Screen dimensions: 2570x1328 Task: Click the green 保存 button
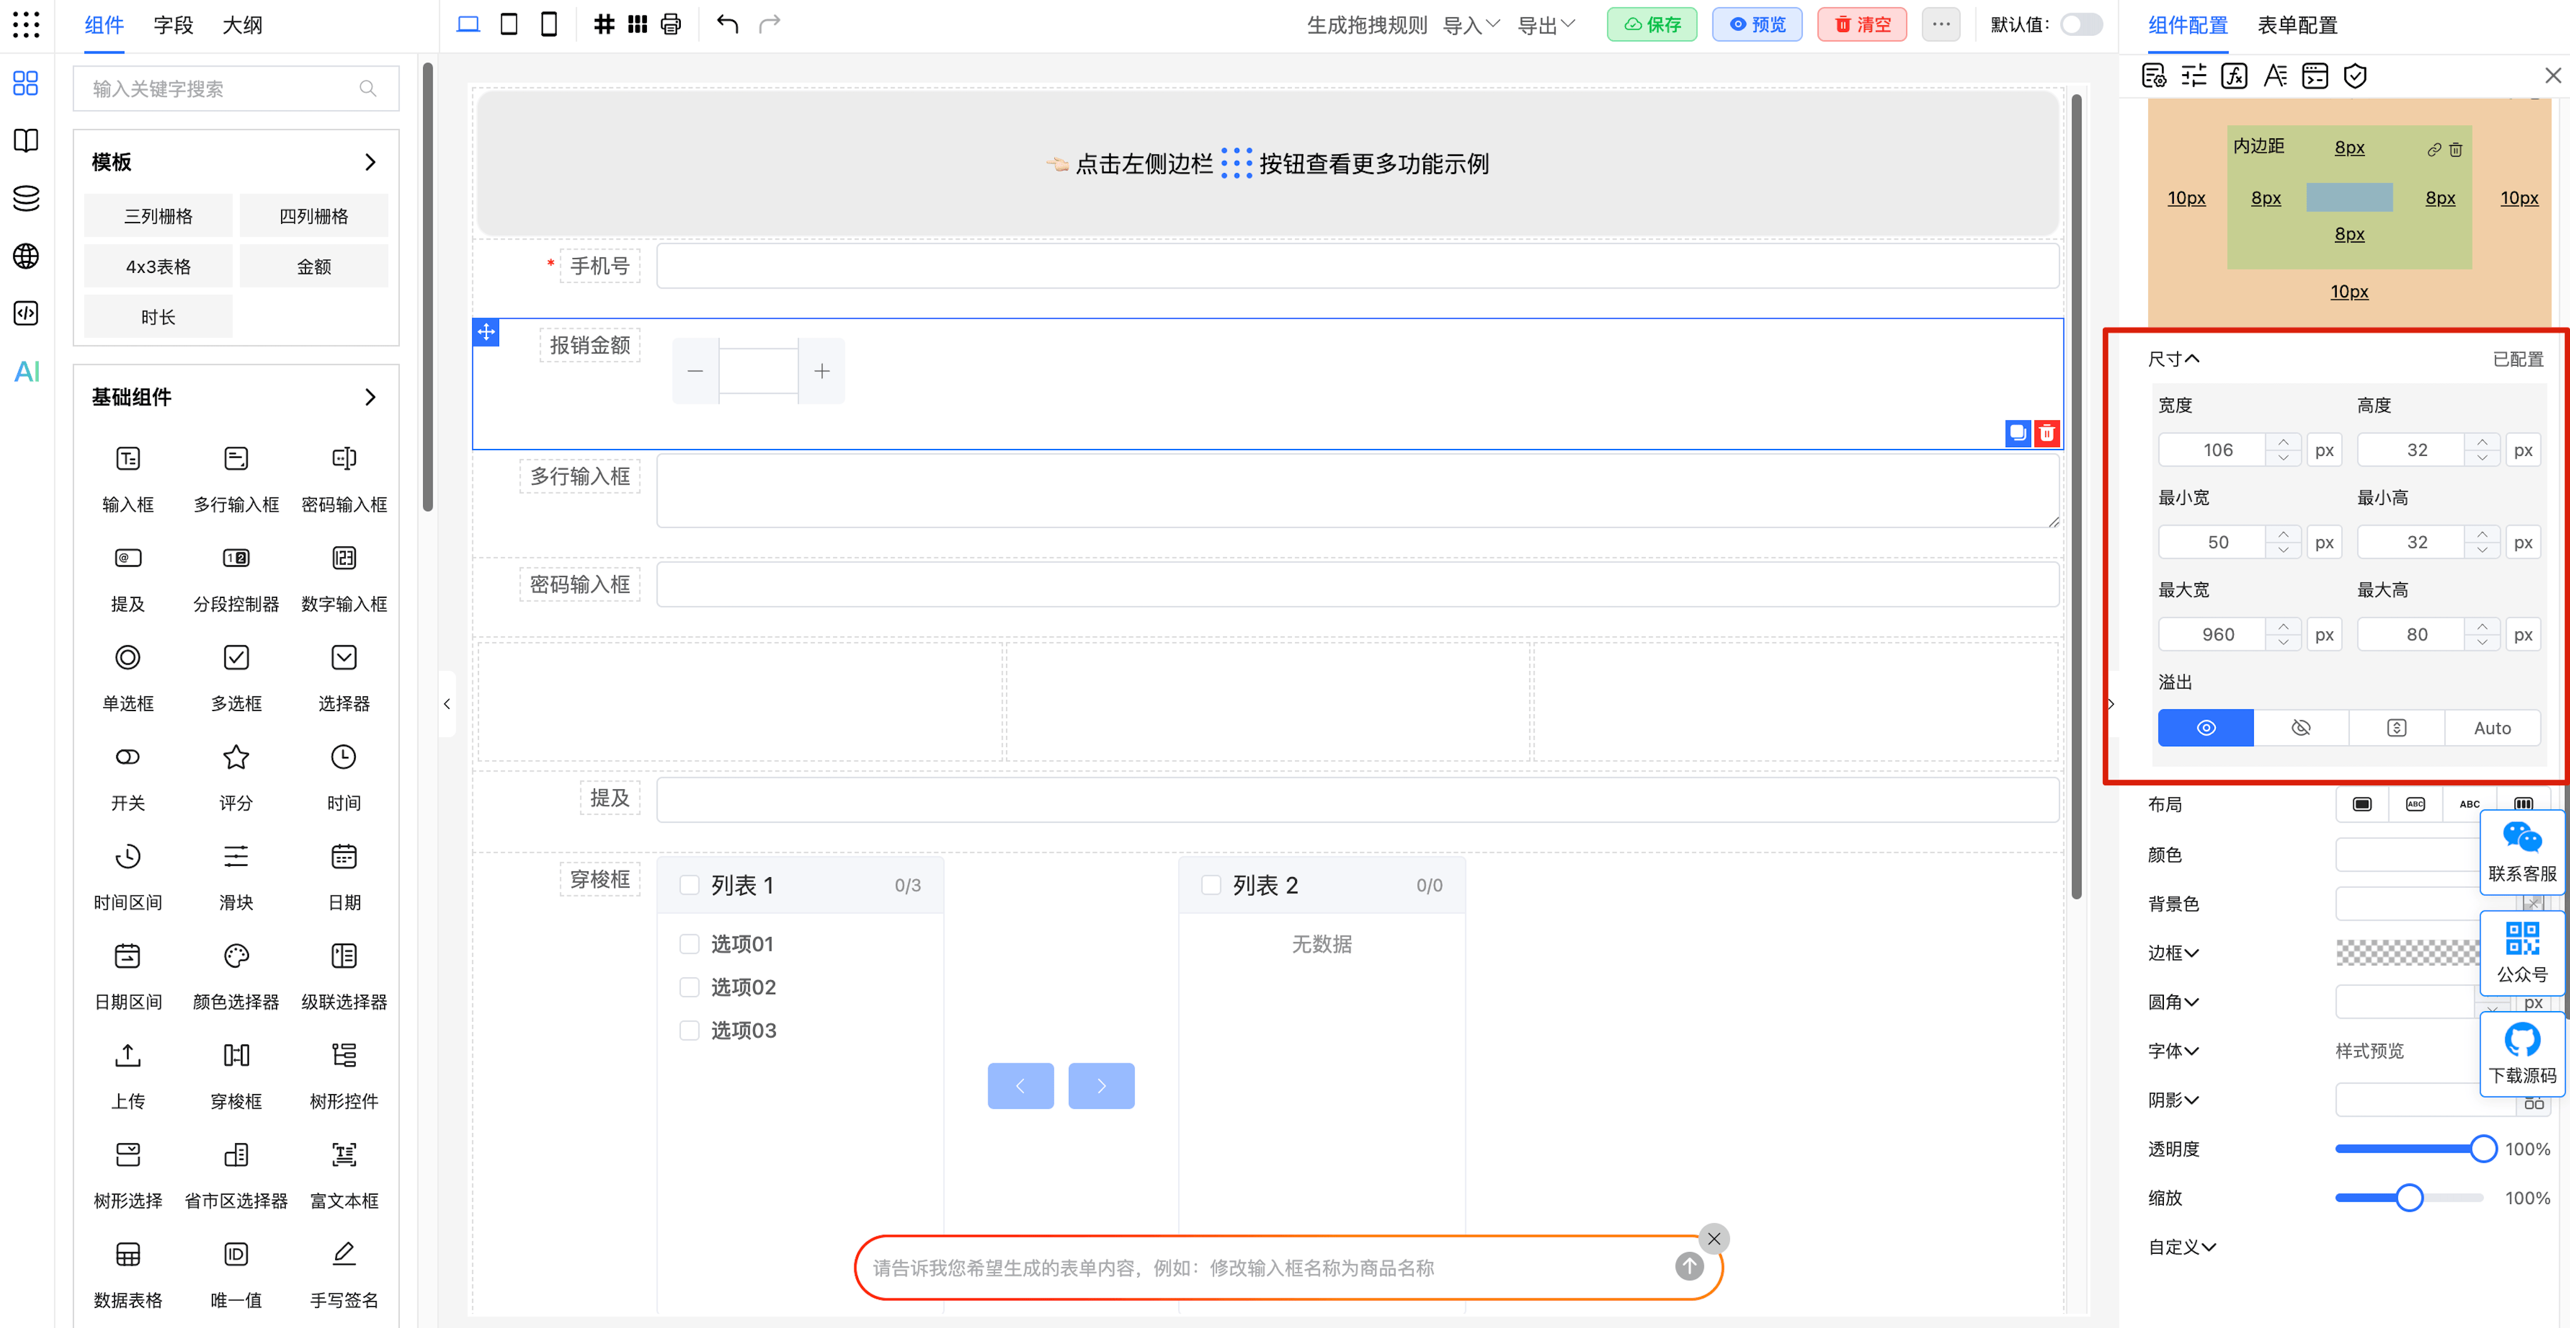click(1651, 24)
